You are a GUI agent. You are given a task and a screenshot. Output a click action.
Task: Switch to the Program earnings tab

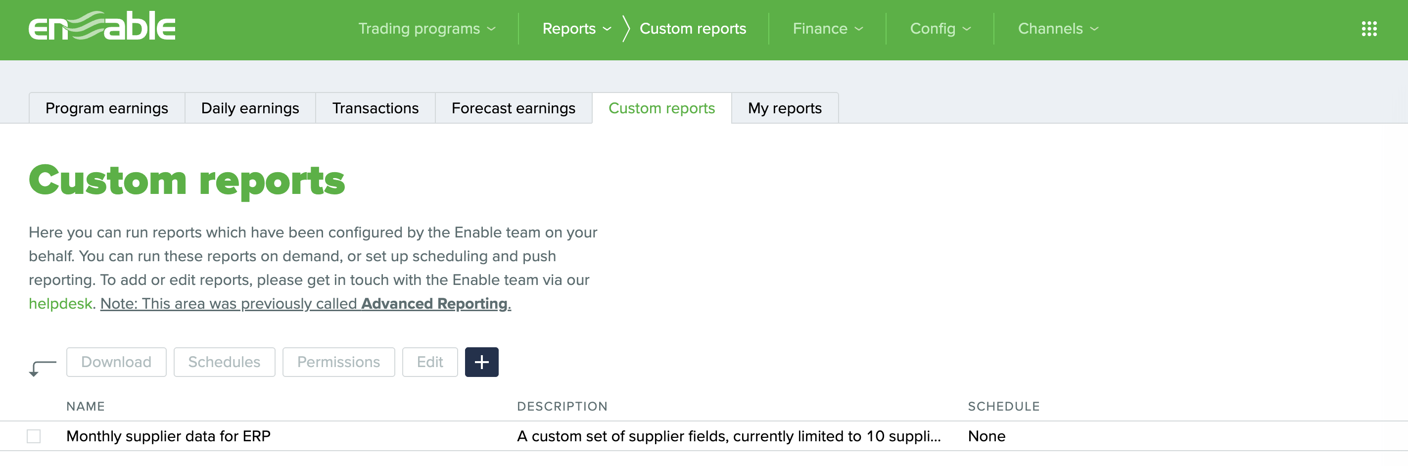(x=106, y=108)
